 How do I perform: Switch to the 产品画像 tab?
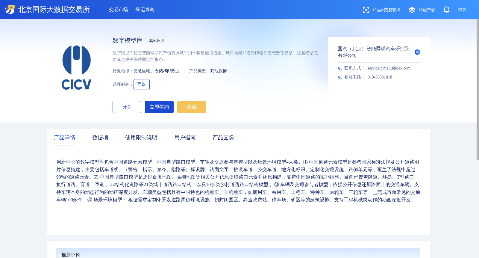click(x=223, y=138)
